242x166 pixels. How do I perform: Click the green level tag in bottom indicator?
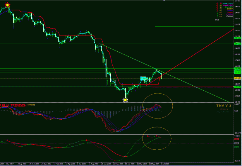click(x=237, y=147)
